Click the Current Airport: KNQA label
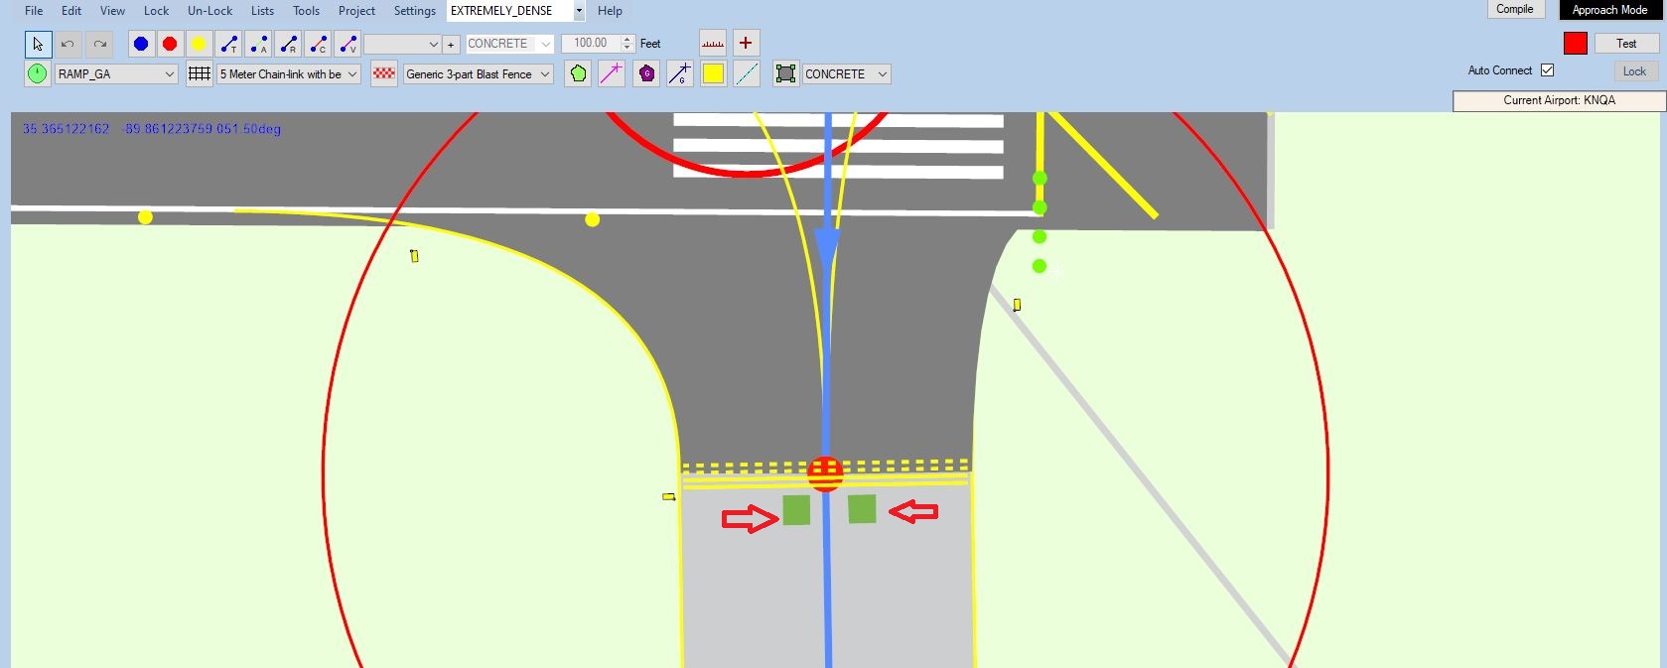Viewport: 1667px width, 668px height. click(x=1559, y=100)
